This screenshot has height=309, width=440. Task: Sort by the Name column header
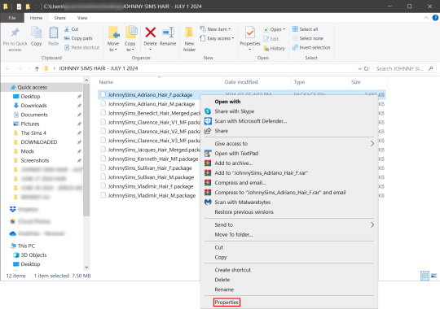pos(106,82)
